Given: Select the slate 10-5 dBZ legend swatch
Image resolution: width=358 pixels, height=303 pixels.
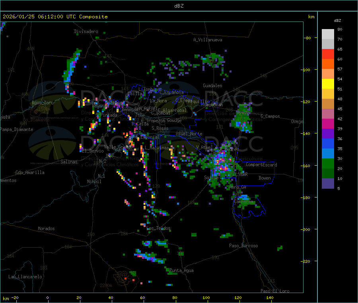Looking at the screenshot, I should (x=328, y=184).
